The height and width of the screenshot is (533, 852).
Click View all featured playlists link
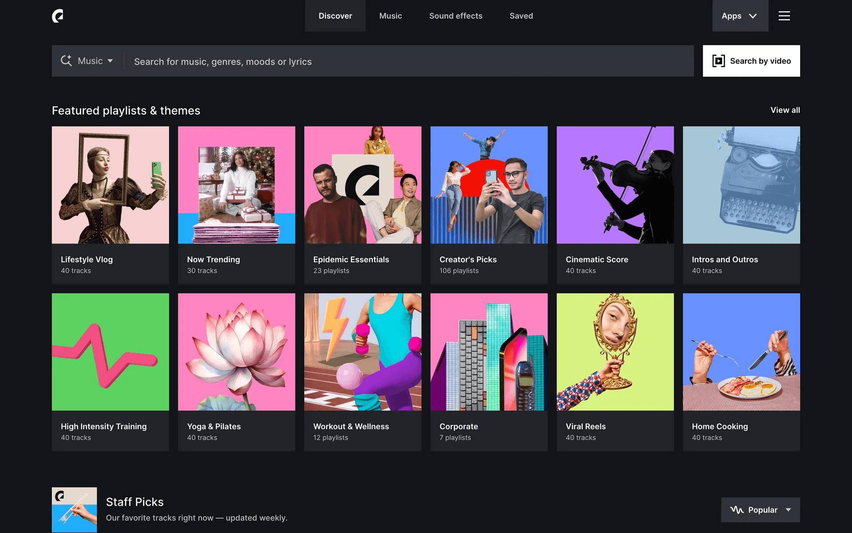pos(785,110)
